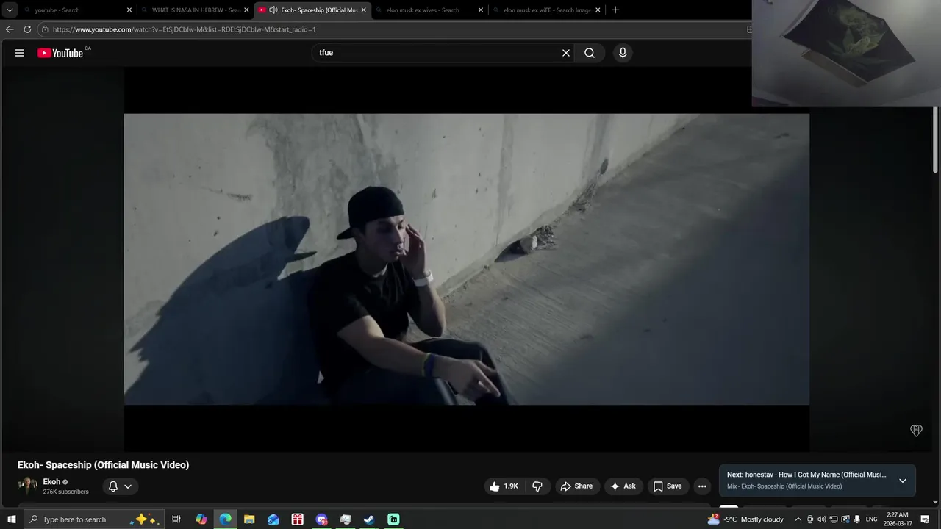Dislike the video with thumbs down
941x529 pixels.
click(x=537, y=486)
